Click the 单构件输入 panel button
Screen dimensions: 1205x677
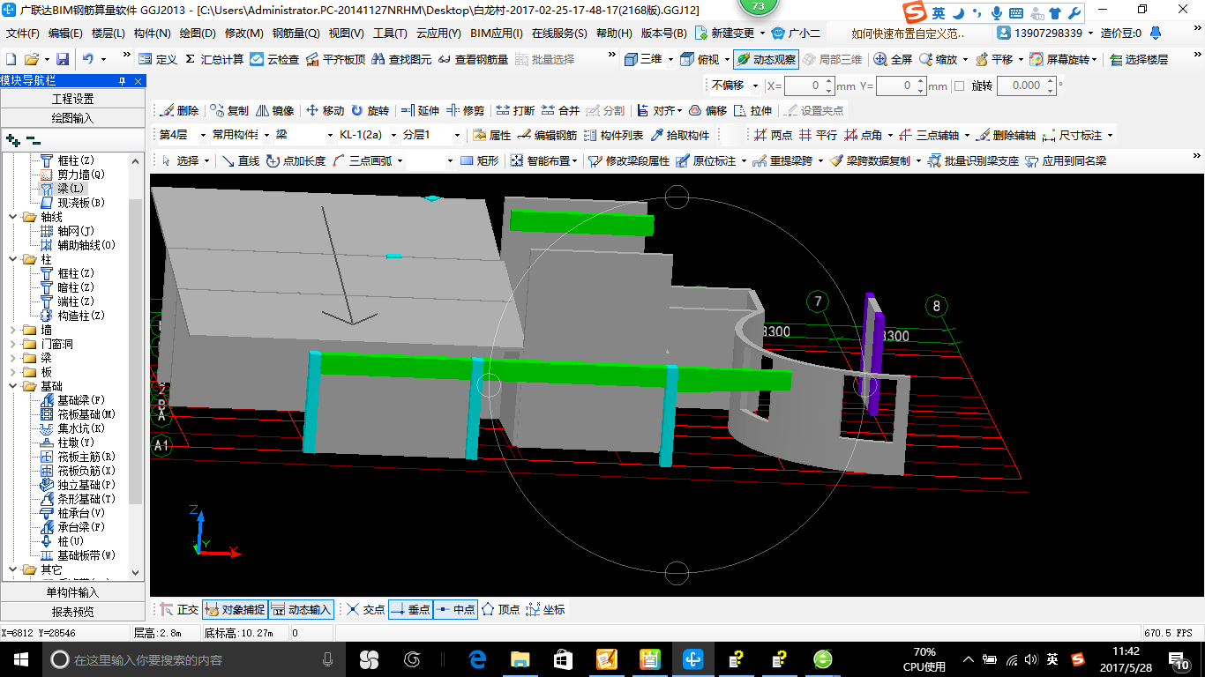[x=72, y=592]
